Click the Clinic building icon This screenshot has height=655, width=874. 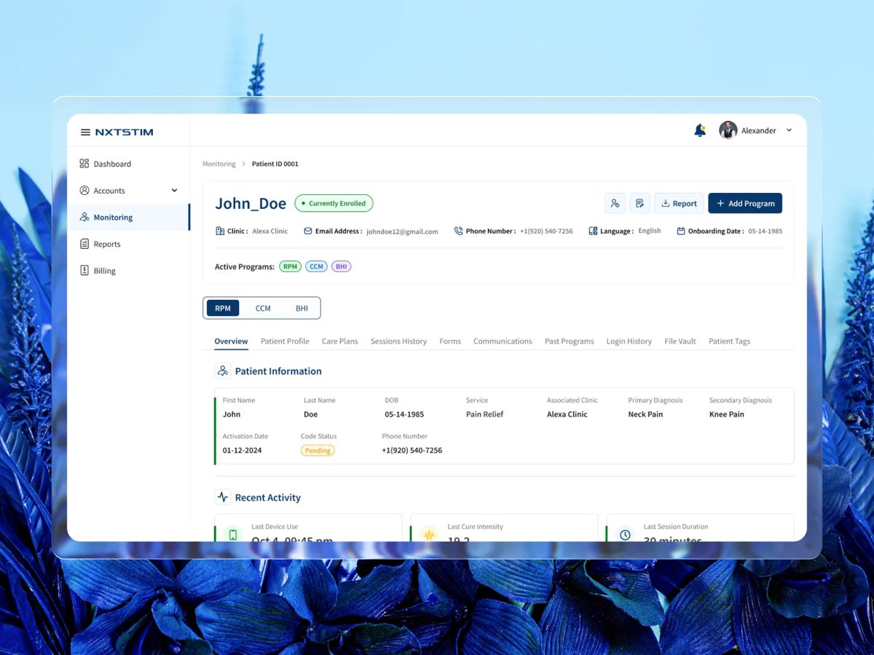point(220,231)
